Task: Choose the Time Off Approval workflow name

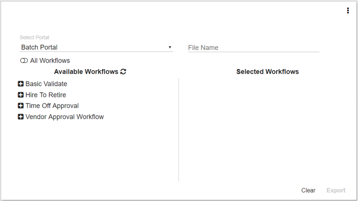Action: point(52,106)
